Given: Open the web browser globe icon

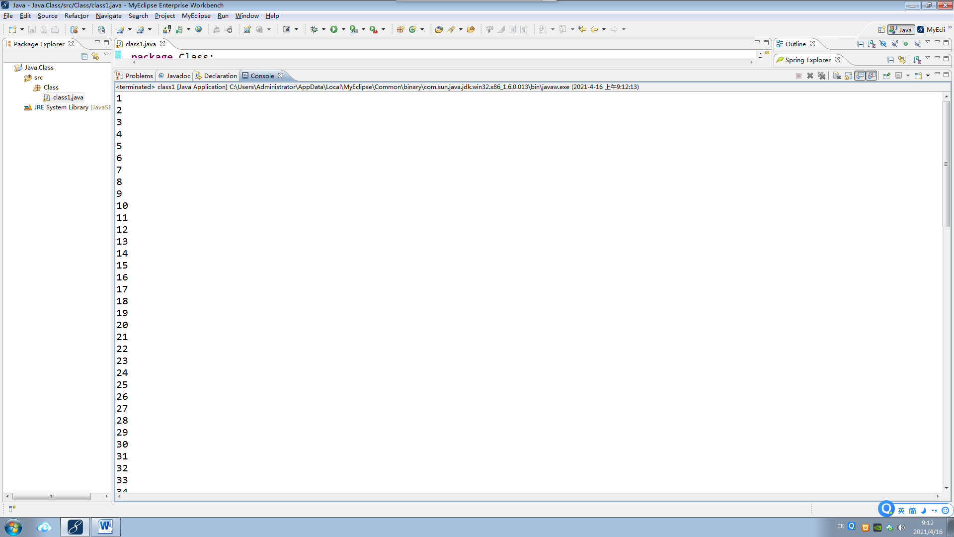Looking at the screenshot, I should click(x=198, y=29).
